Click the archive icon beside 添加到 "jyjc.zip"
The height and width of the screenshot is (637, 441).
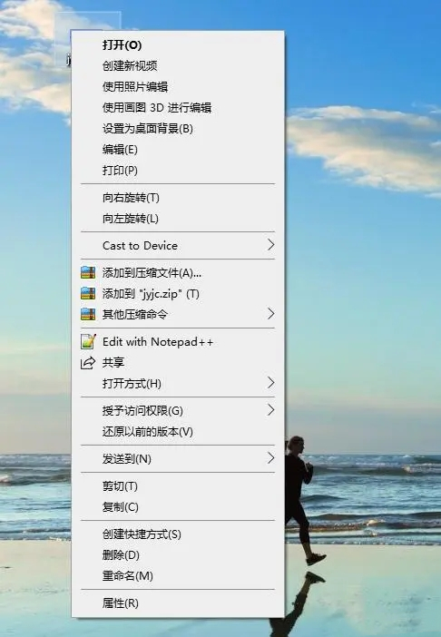(88, 293)
